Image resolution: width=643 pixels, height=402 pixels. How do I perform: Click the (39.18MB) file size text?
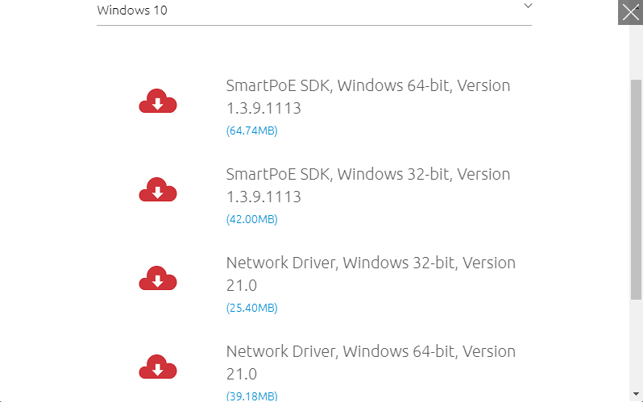(x=251, y=396)
